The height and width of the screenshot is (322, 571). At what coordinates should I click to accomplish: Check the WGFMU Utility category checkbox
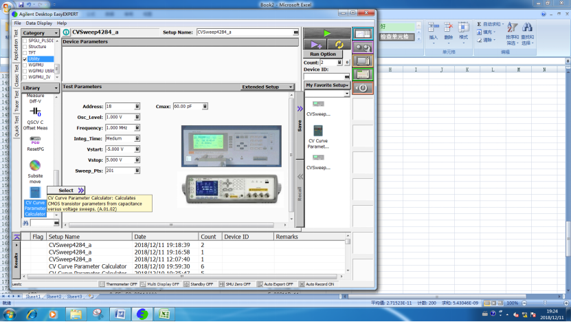(x=25, y=71)
